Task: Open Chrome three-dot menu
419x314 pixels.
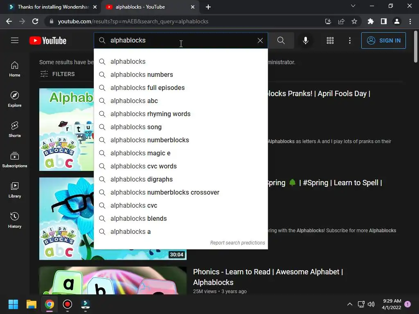Action: click(x=410, y=21)
